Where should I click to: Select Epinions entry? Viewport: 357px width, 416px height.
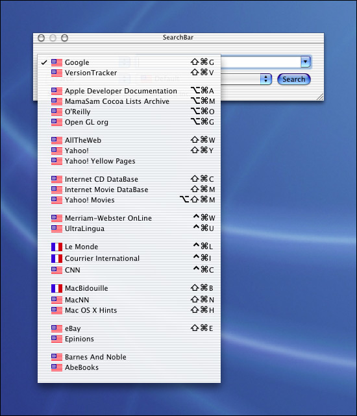[129, 339]
